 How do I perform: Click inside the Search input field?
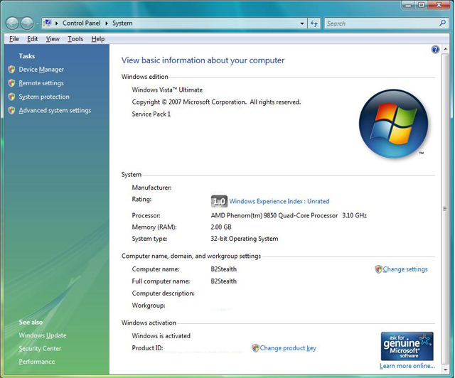point(380,23)
